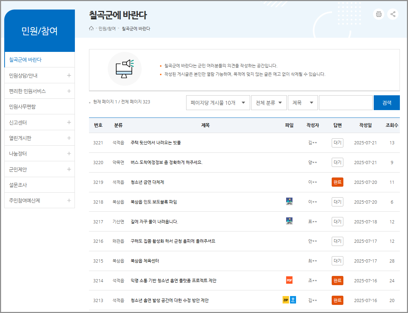Screen dimensions: 408x313
Task: Open the 제목 search field dropdown
Action: tap(303, 102)
